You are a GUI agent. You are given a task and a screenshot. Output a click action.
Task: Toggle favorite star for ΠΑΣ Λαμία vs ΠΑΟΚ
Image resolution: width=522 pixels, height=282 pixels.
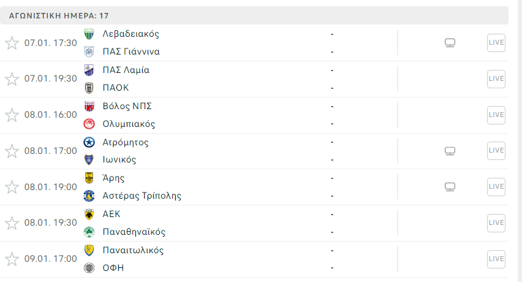[12, 79]
